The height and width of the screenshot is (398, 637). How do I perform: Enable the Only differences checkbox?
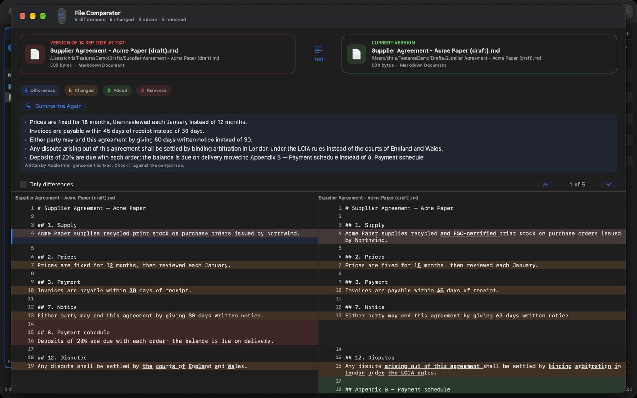(x=23, y=184)
